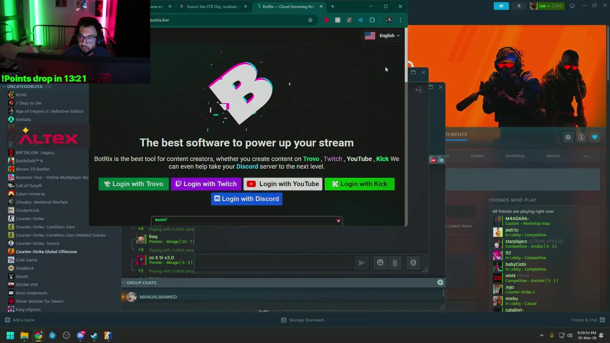Open Chrome extensions puzzle icon

point(372,20)
